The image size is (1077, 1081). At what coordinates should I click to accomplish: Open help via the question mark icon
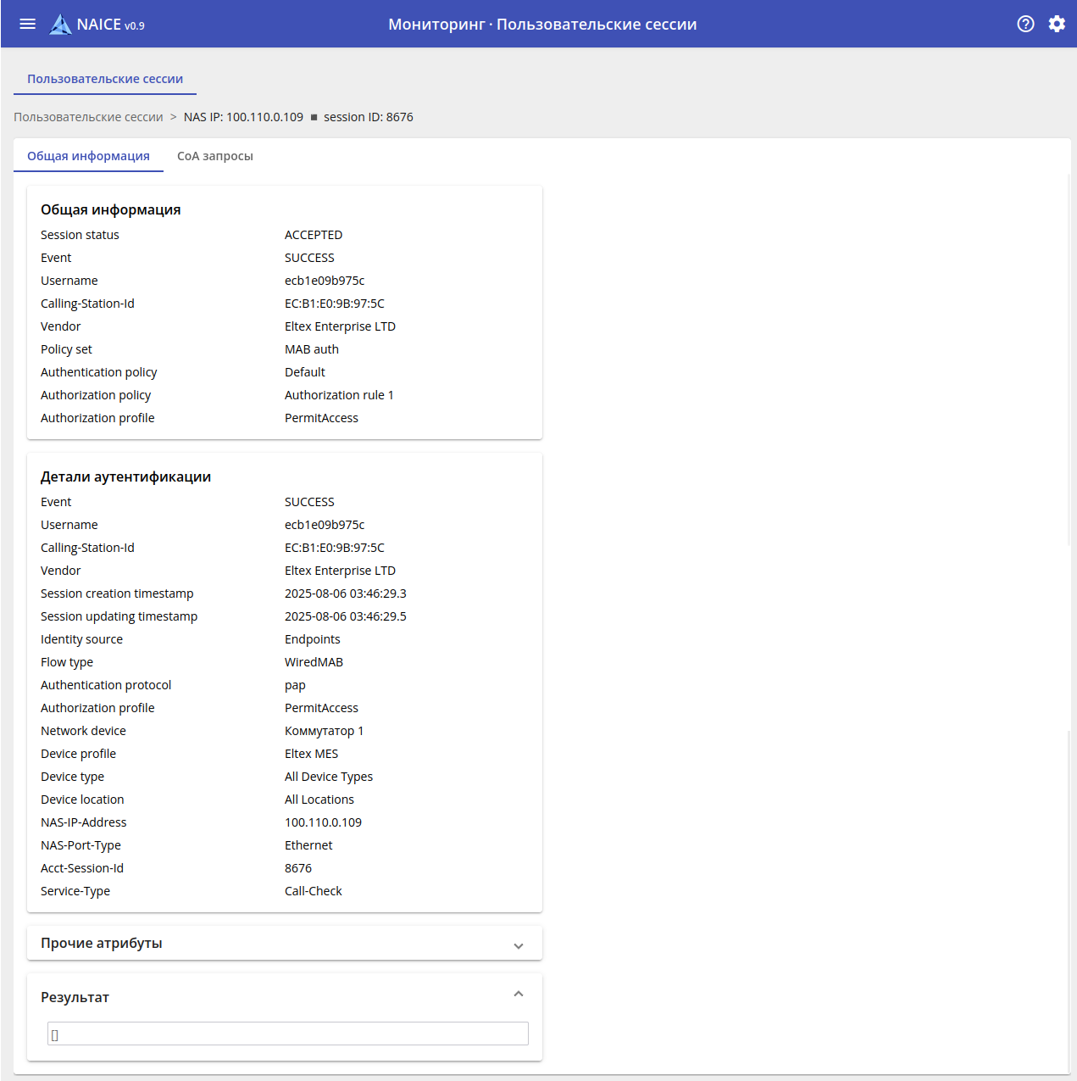pos(1025,24)
